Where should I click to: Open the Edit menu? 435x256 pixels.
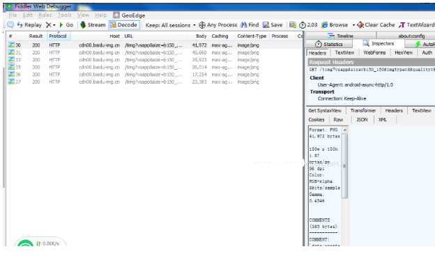coord(28,15)
